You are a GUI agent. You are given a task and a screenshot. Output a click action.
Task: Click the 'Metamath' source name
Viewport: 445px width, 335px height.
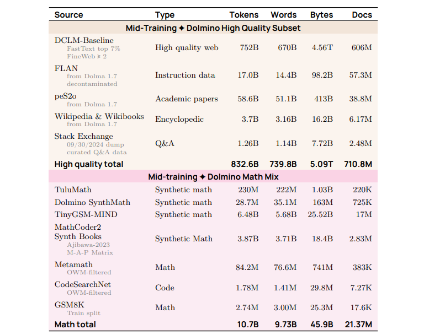[73, 265]
